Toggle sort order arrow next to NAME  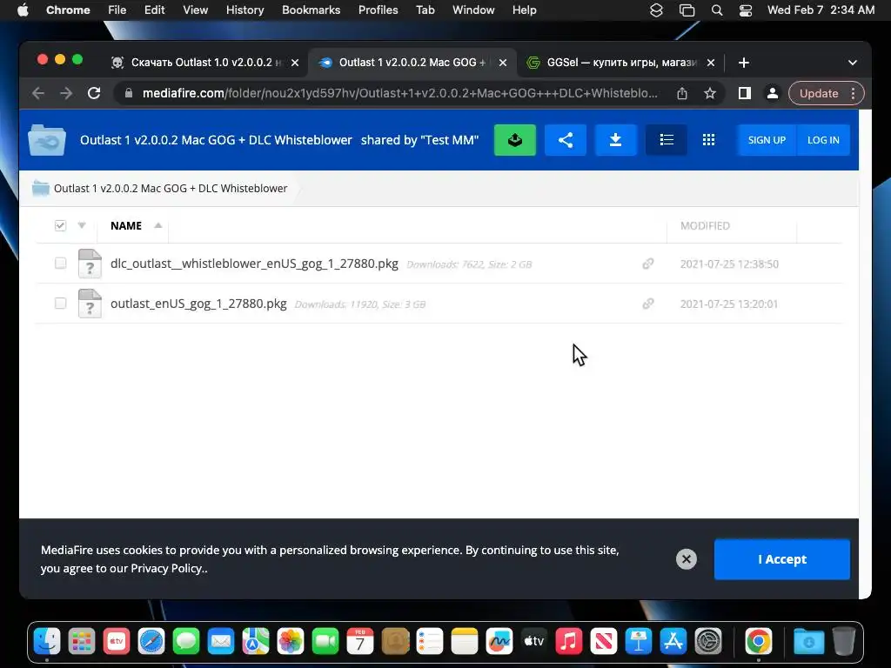pos(158,225)
